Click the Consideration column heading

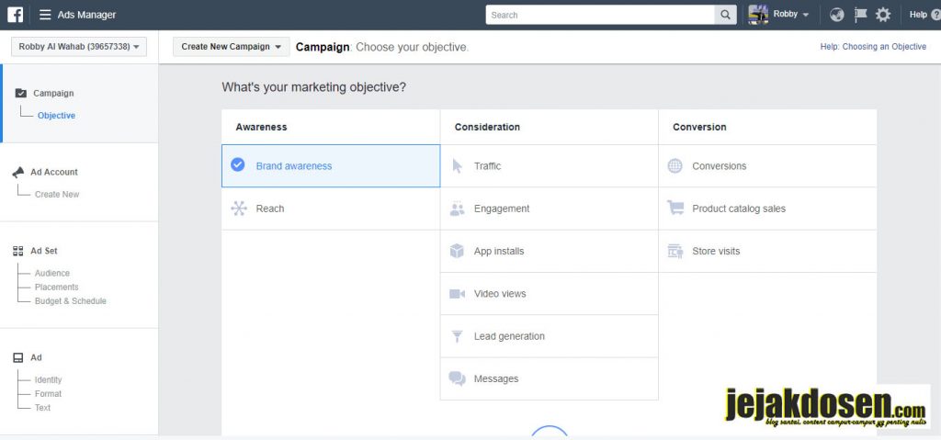tap(487, 128)
